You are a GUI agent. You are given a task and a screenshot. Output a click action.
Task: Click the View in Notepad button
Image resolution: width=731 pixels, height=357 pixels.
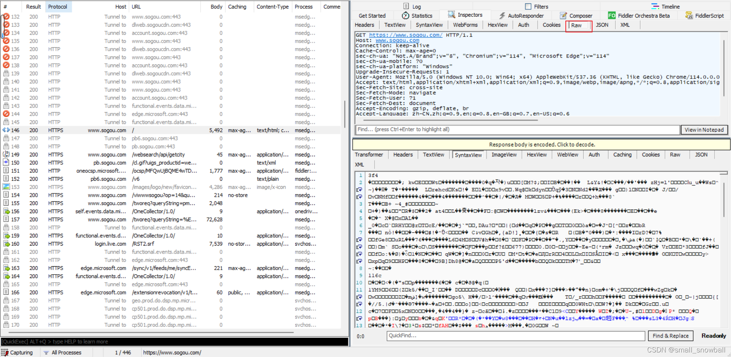(x=704, y=130)
